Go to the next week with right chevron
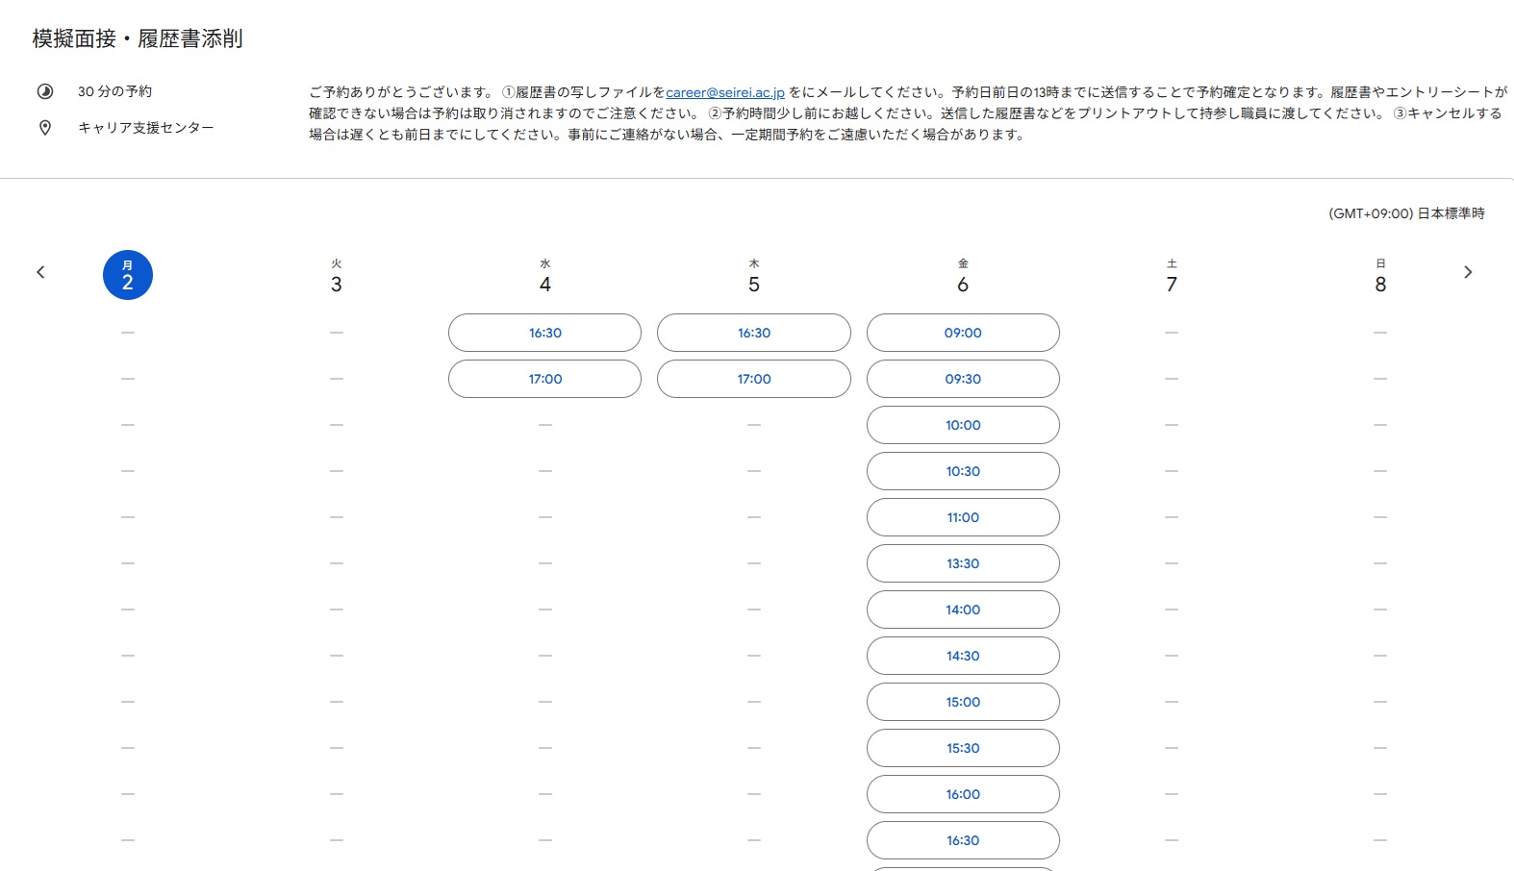1514x871 pixels. (1468, 272)
